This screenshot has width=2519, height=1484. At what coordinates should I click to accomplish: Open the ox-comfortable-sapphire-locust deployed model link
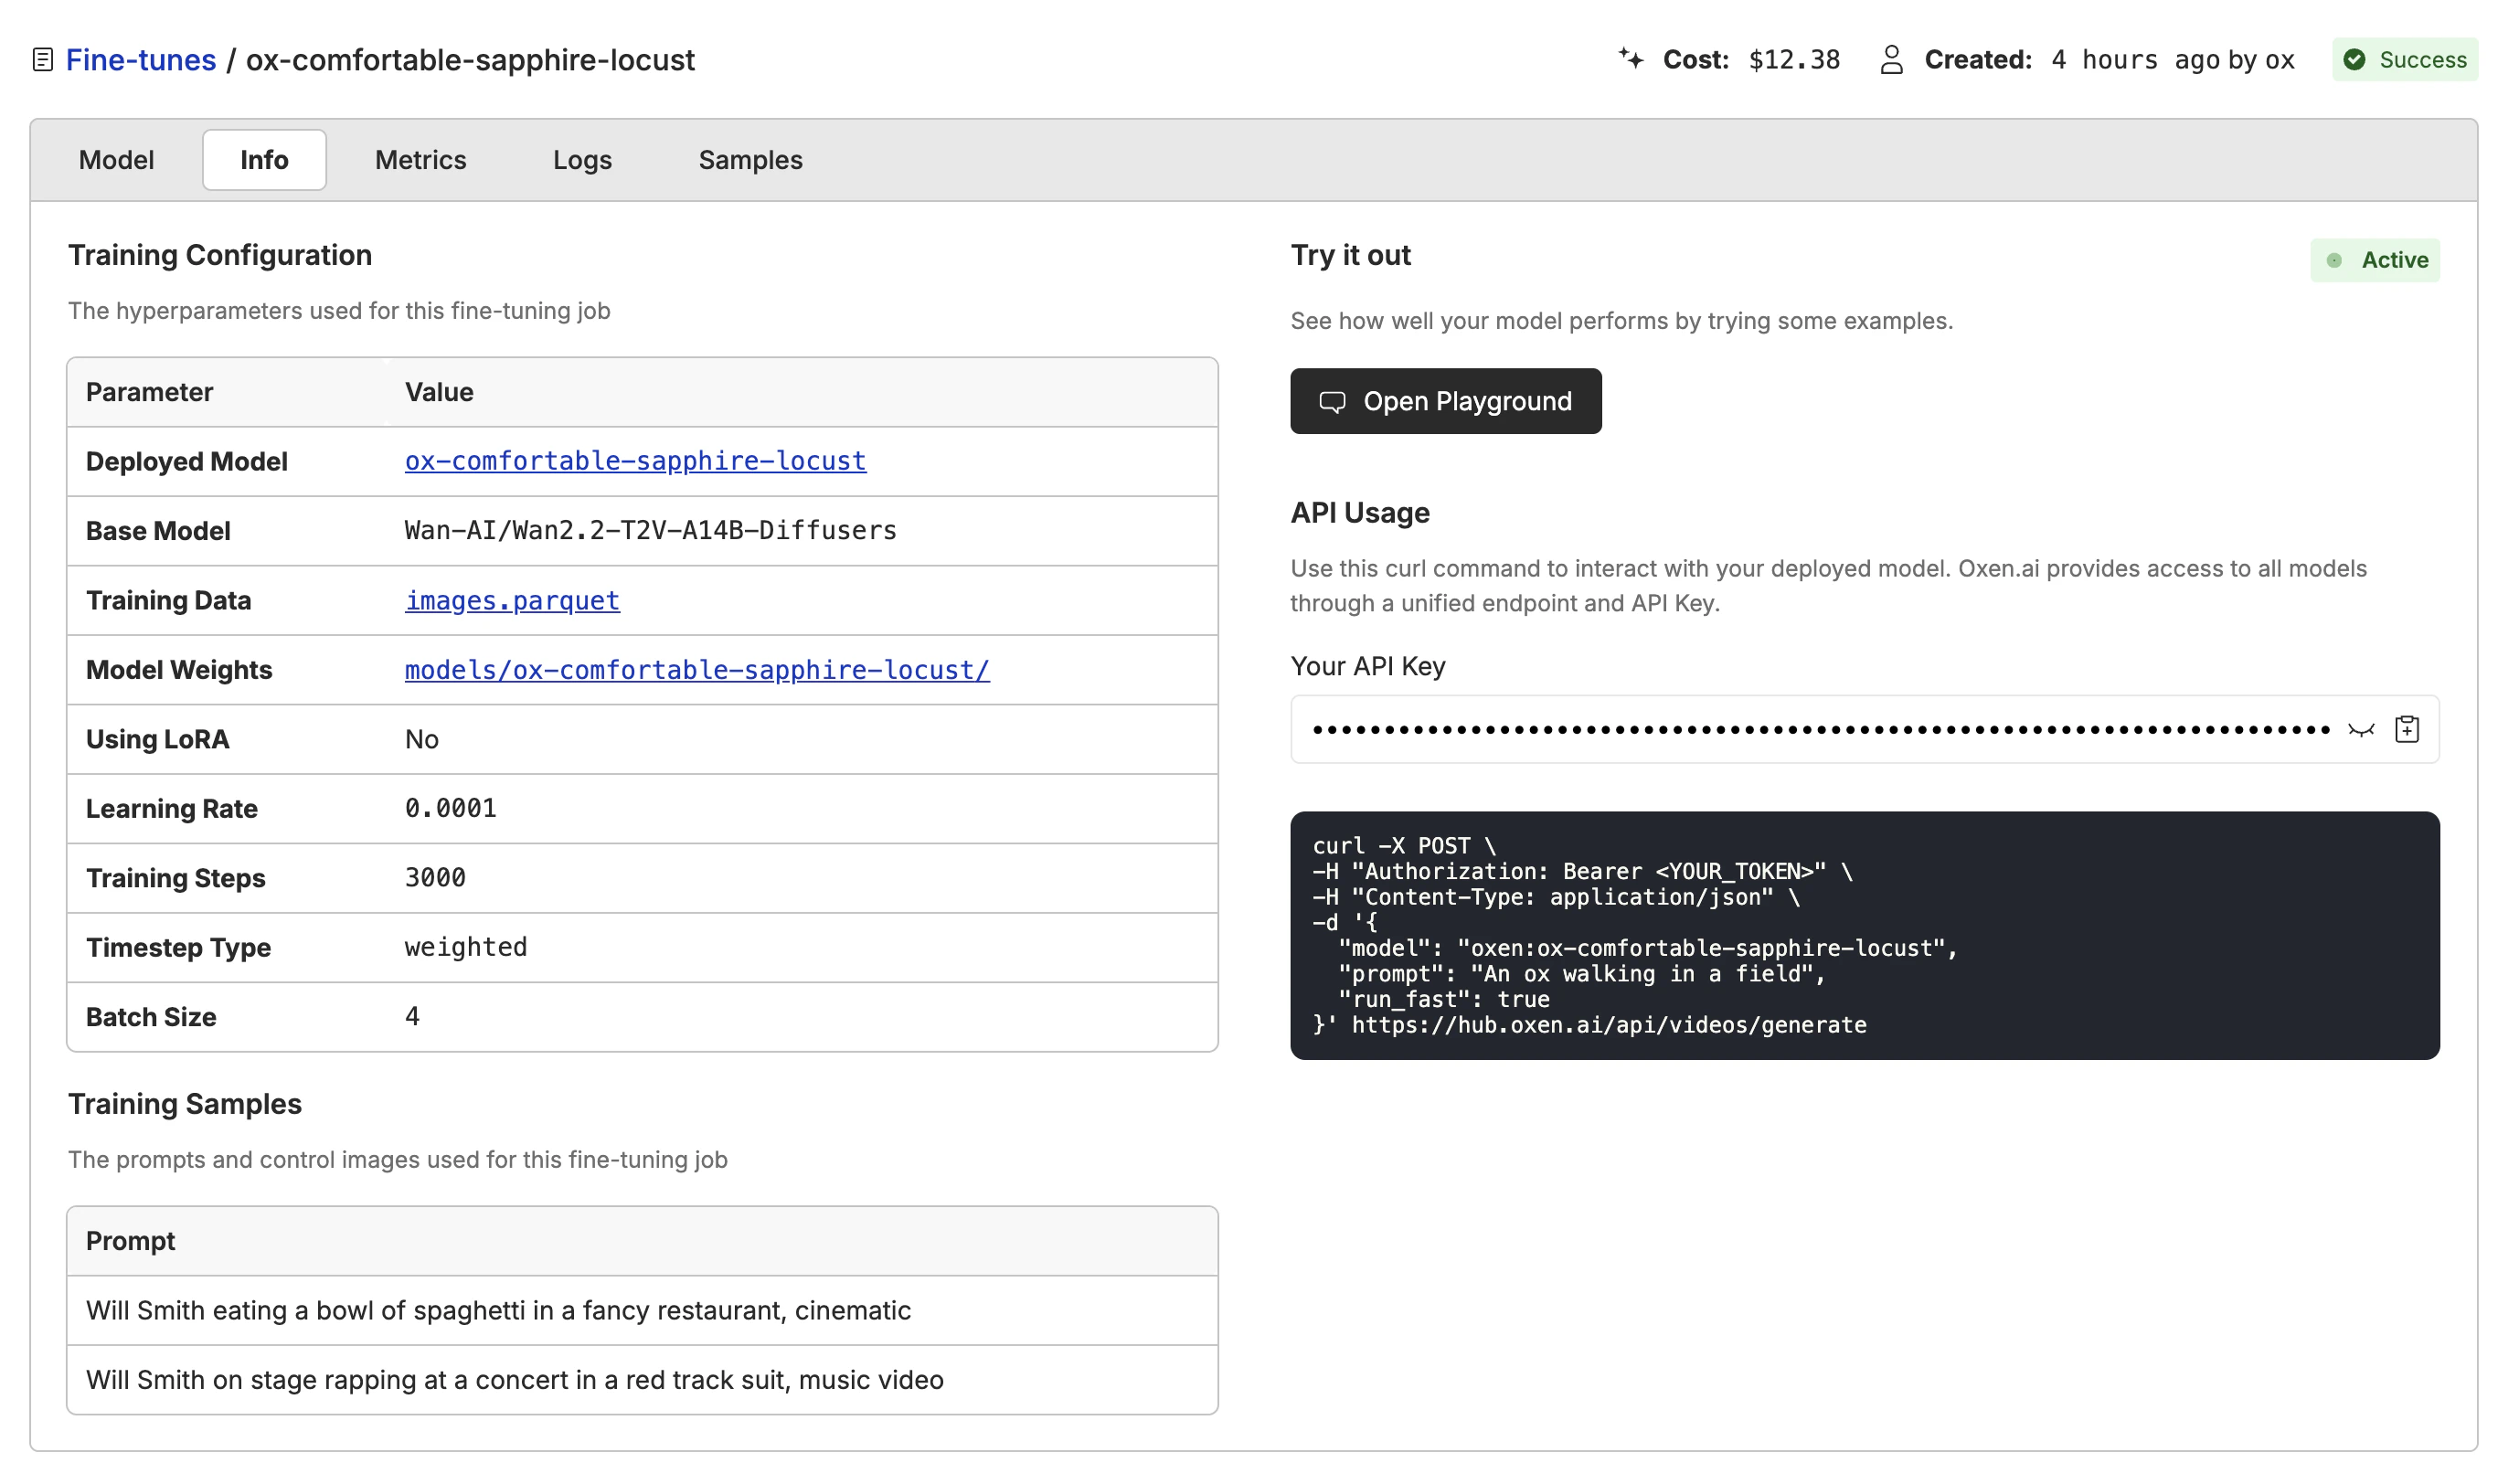click(x=635, y=461)
